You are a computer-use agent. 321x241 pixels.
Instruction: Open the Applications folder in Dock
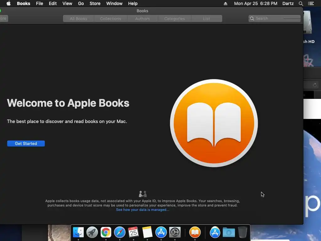click(x=215, y=233)
